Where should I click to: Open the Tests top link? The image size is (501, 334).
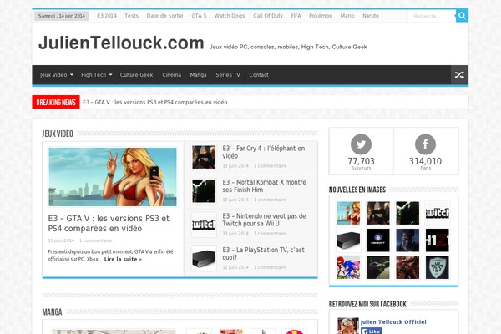click(x=131, y=16)
